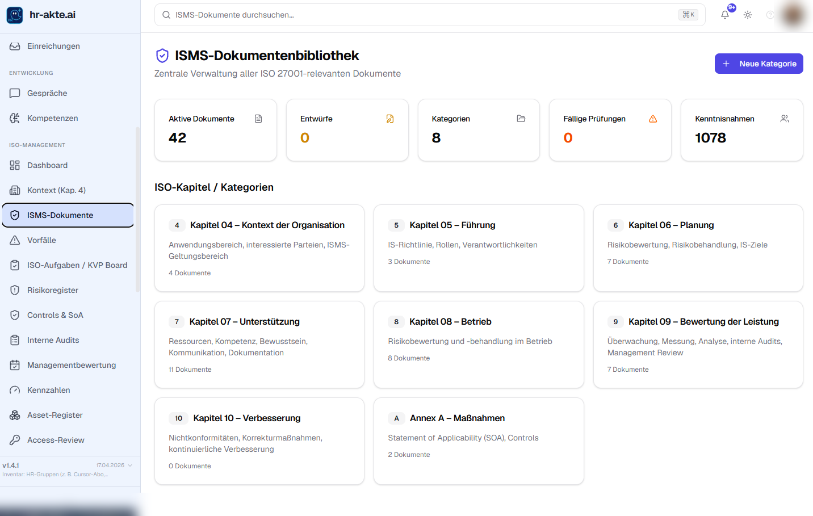
Task: Click the 'Zentrale Verwaltung aller ISO 27001-relevanten Dokumente' subtitle
Action: (278, 74)
